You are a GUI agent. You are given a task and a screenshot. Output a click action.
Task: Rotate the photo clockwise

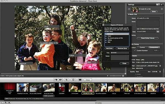(x=61, y=80)
